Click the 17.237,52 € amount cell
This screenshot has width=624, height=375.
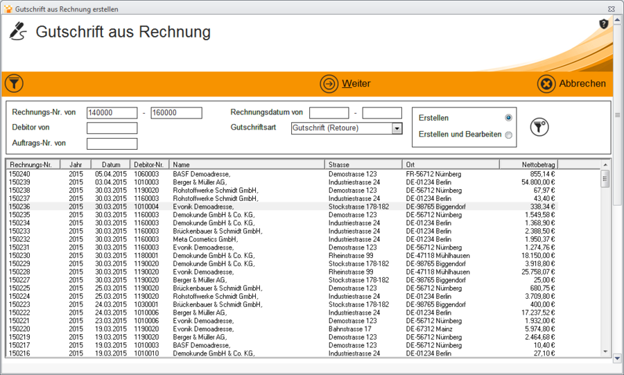538,313
